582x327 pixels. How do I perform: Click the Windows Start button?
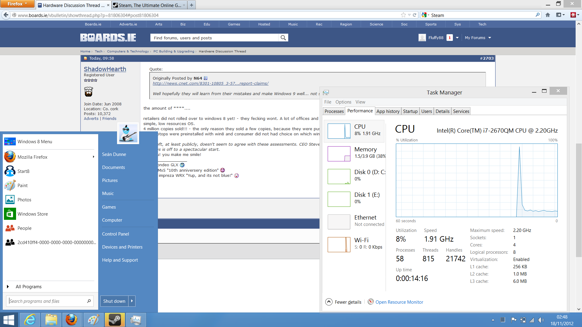coord(9,320)
